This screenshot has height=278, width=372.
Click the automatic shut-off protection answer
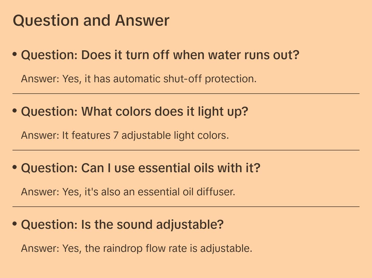[139, 79]
